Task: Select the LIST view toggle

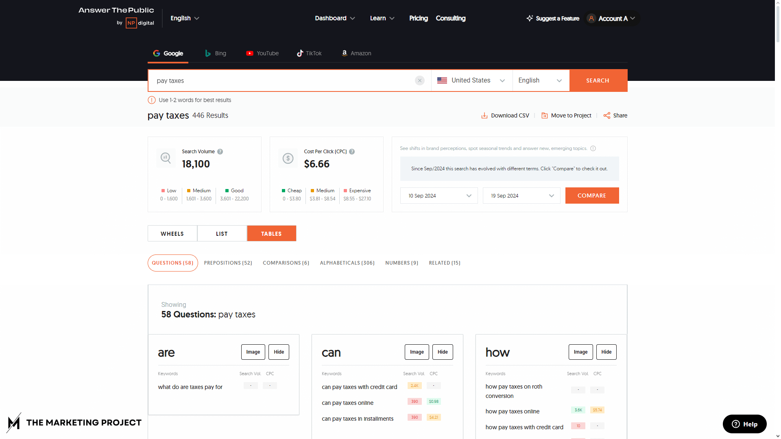Action: coord(222,233)
